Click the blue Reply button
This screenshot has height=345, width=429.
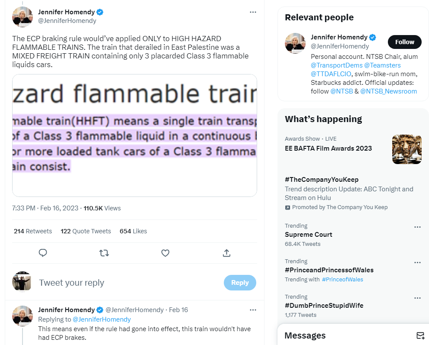click(x=240, y=283)
